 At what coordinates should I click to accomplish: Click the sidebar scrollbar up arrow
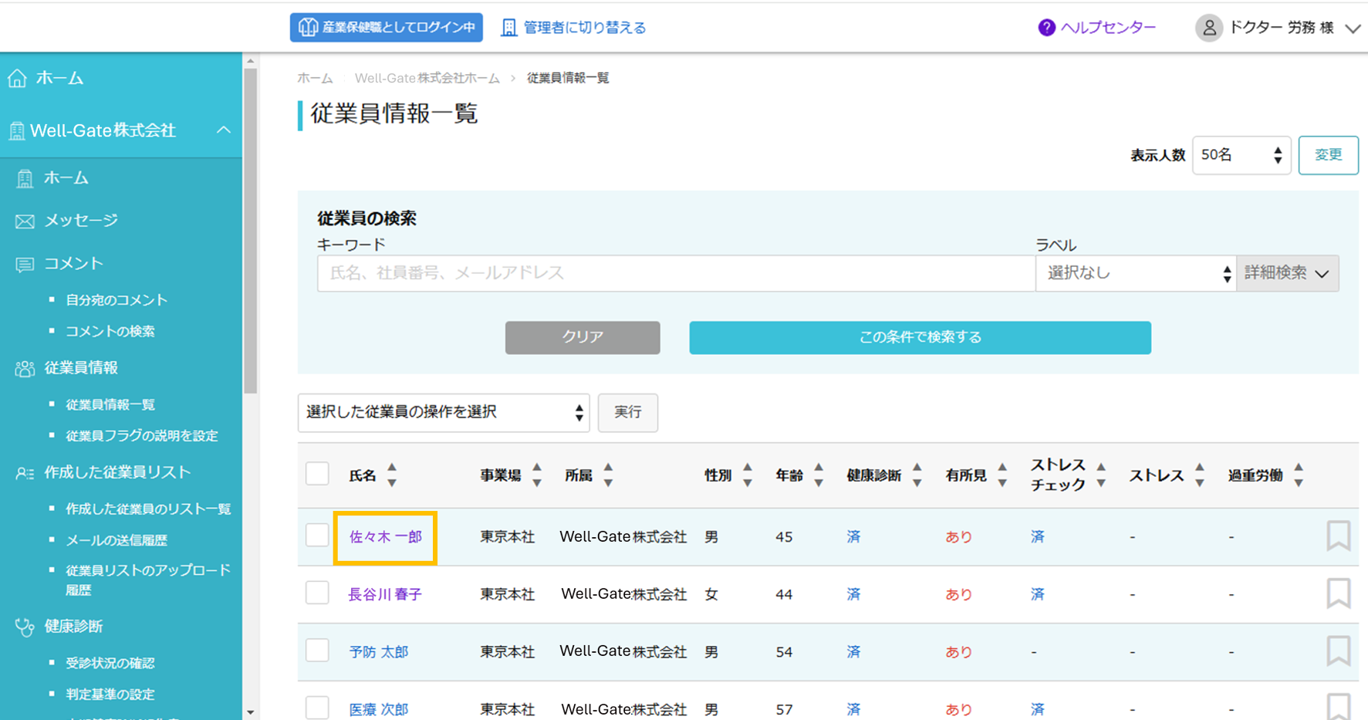(250, 60)
